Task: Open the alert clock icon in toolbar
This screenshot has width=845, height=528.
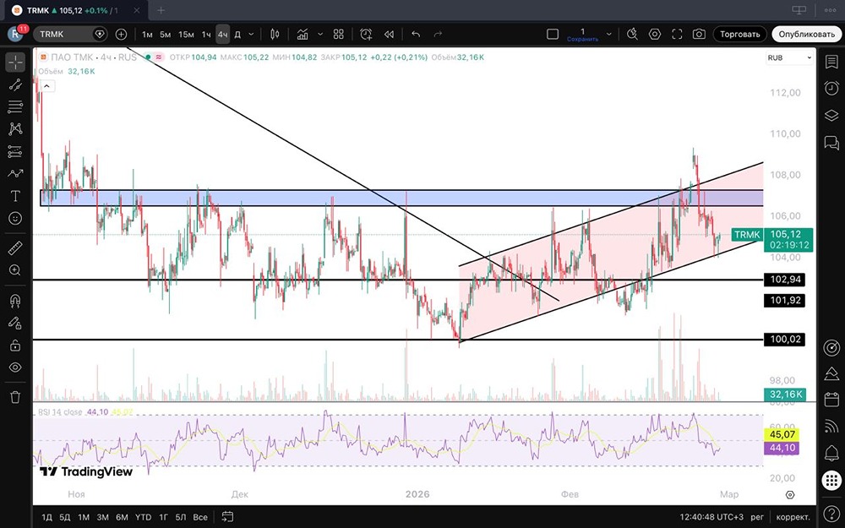Action: [x=365, y=35]
